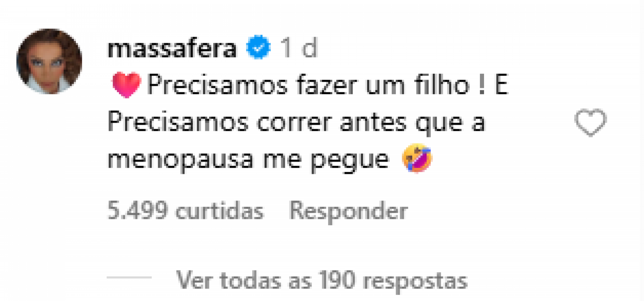Click the word "correr" in the comment
Screen dimensions: 644x301
click(294, 122)
